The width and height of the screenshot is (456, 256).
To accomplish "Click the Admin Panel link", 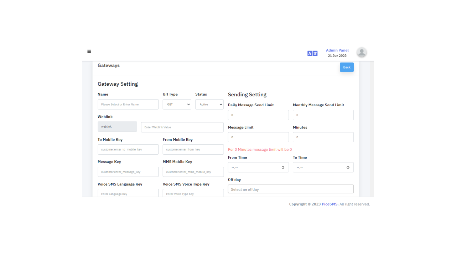I will [x=337, y=50].
